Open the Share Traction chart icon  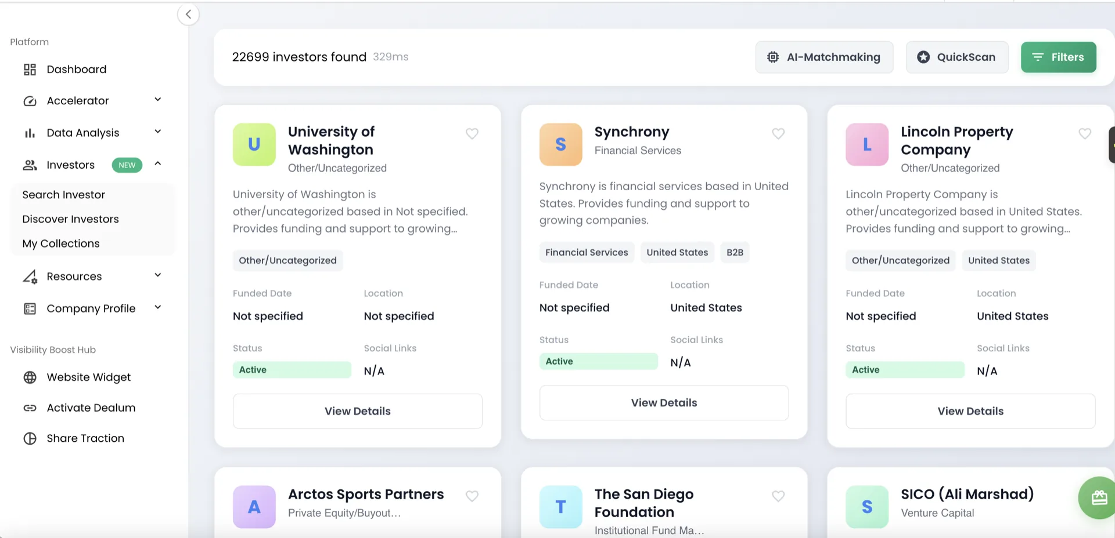[x=30, y=439]
